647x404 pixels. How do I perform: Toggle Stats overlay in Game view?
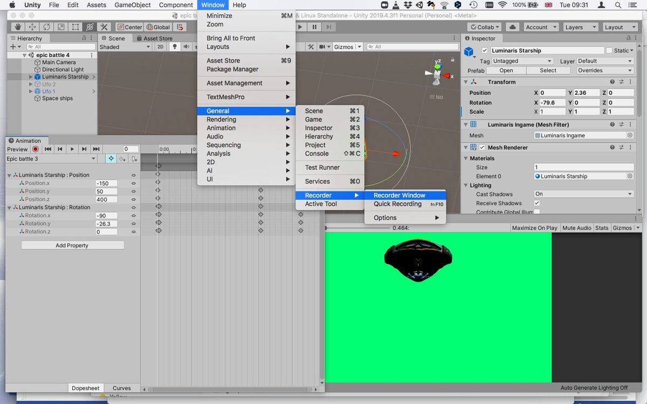pos(602,228)
